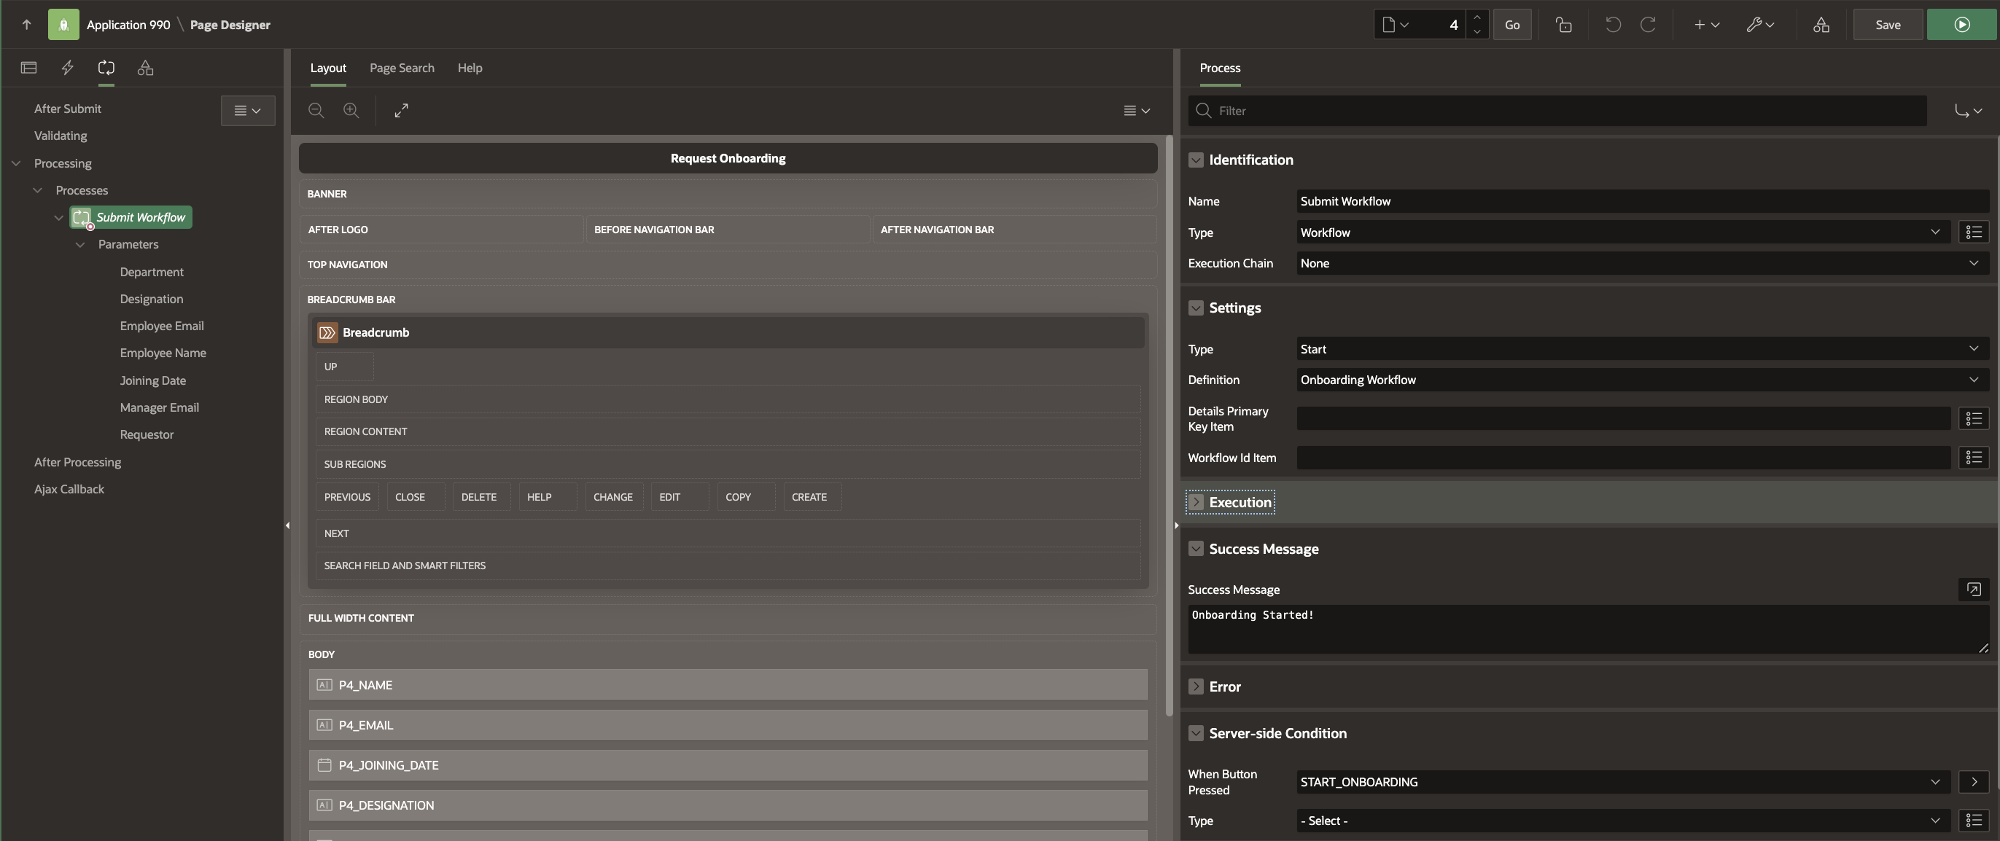Click the undo arrow icon
Screen dimensions: 2000x841
[x=1613, y=25]
